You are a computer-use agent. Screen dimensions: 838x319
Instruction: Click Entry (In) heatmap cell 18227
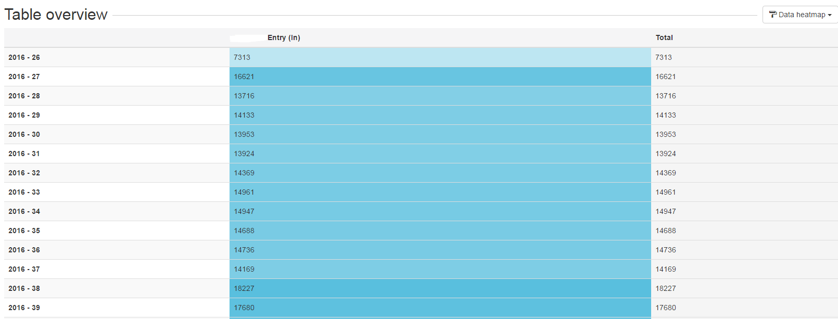[x=440, y=288]
